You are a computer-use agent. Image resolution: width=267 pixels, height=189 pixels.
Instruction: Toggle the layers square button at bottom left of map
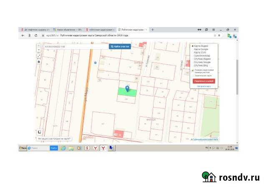point(40,131)
